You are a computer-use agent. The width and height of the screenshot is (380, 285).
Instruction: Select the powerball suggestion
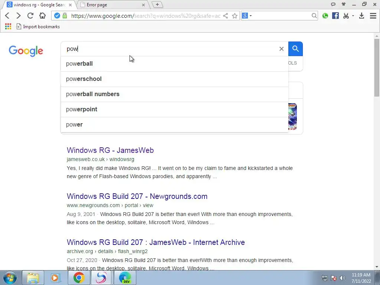click(x=174, y=64)
